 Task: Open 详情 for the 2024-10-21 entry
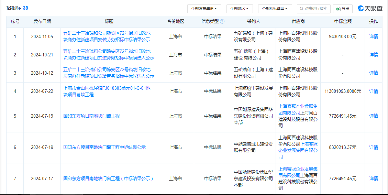point(374,55)
